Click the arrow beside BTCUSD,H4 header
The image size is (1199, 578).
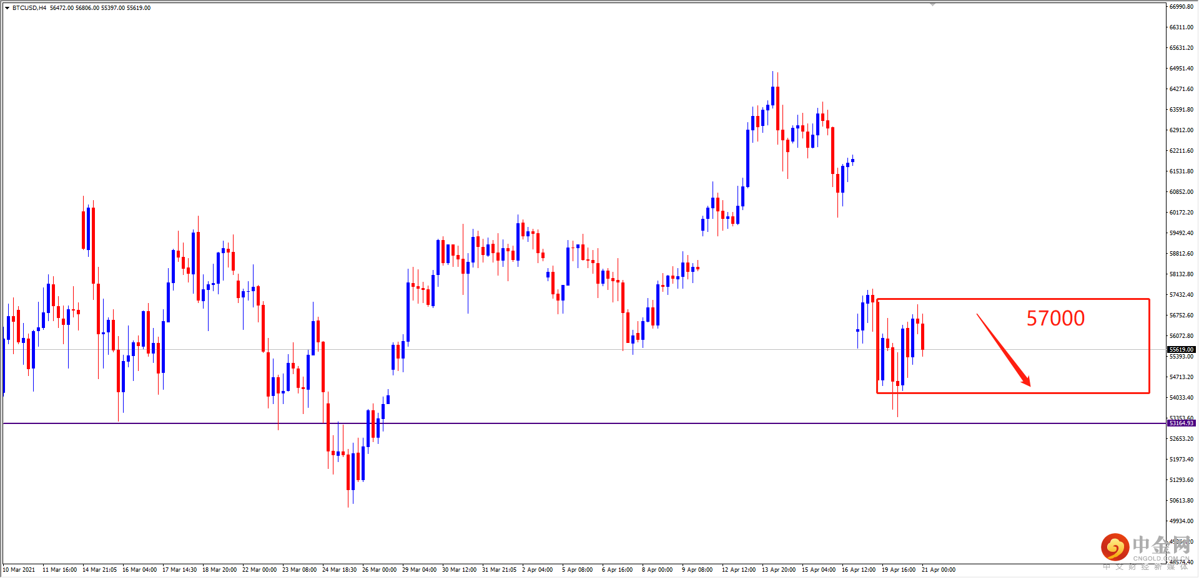coord(7,8)
